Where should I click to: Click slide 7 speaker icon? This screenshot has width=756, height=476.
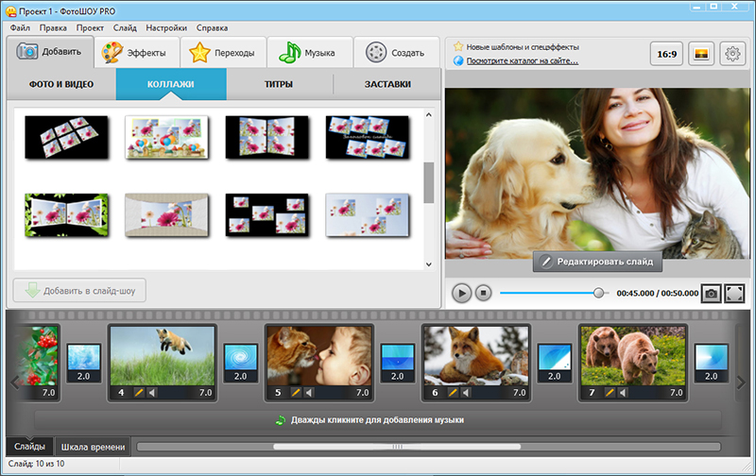[x=623, y=393]
